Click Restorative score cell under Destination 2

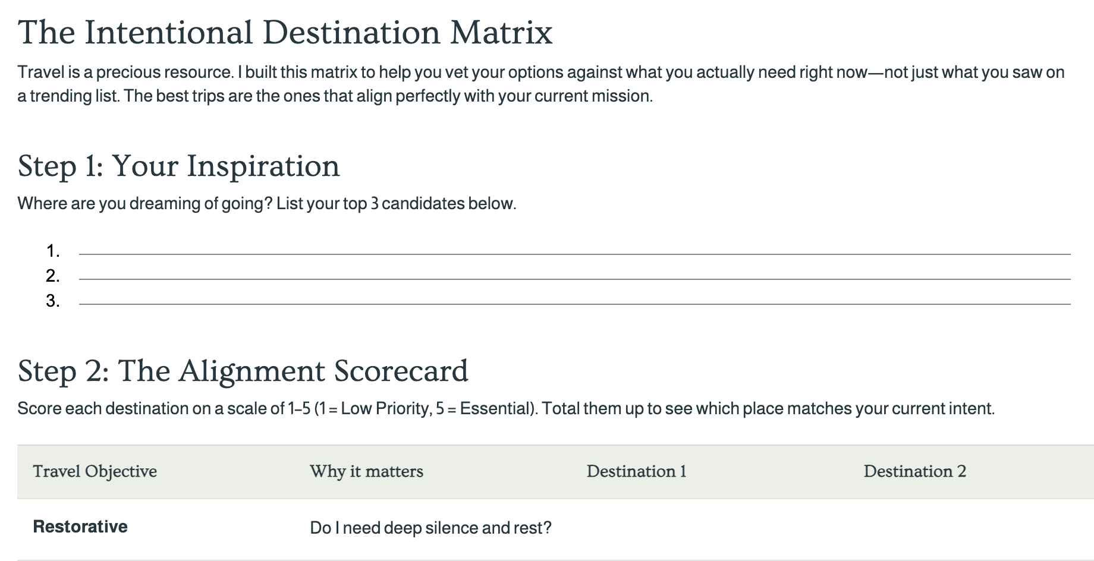(972, 529)
